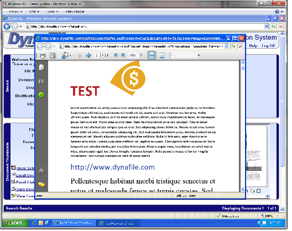Click the Ctrl+Alt+Del menu item
292x231 pixels.
[75, 12]
